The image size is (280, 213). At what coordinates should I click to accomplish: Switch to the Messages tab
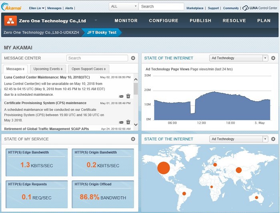tap(15, 69)
